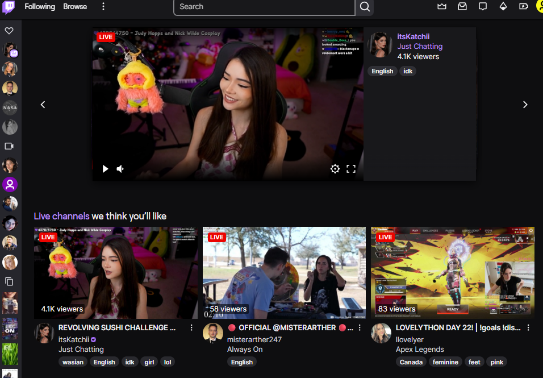Screen dimensions: 543x378
Task: Open the Always On thumbnail in sidebar
Action: pyautogui.click(x=10, y=328)
